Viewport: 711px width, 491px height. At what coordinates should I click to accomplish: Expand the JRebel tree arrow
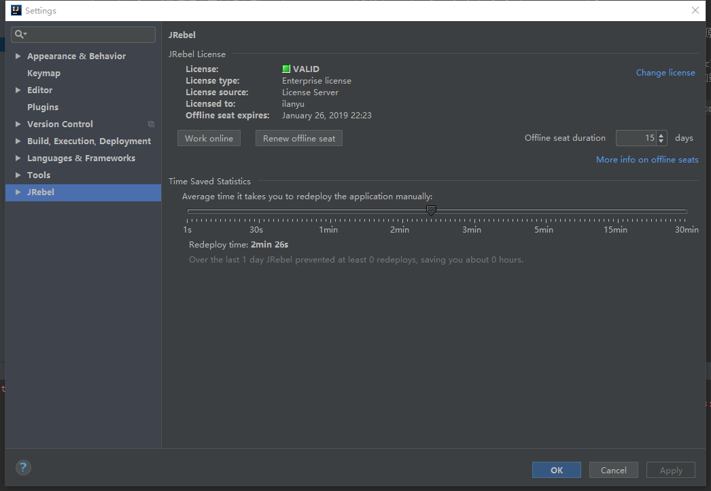(x=18, y=192)
